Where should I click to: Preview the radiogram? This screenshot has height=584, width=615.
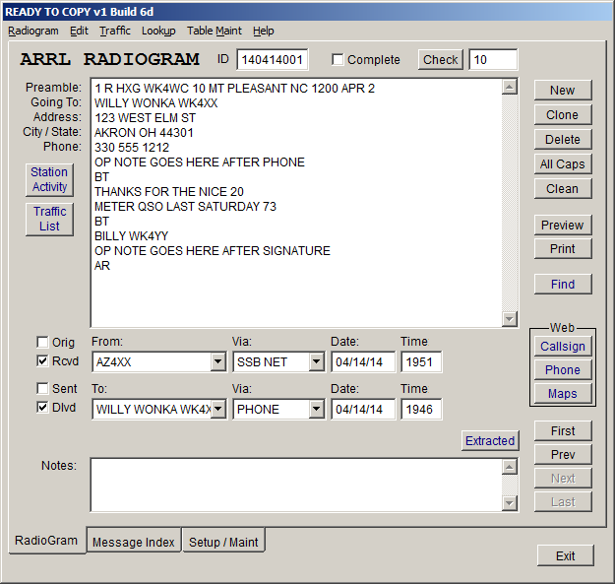point(563,225)
